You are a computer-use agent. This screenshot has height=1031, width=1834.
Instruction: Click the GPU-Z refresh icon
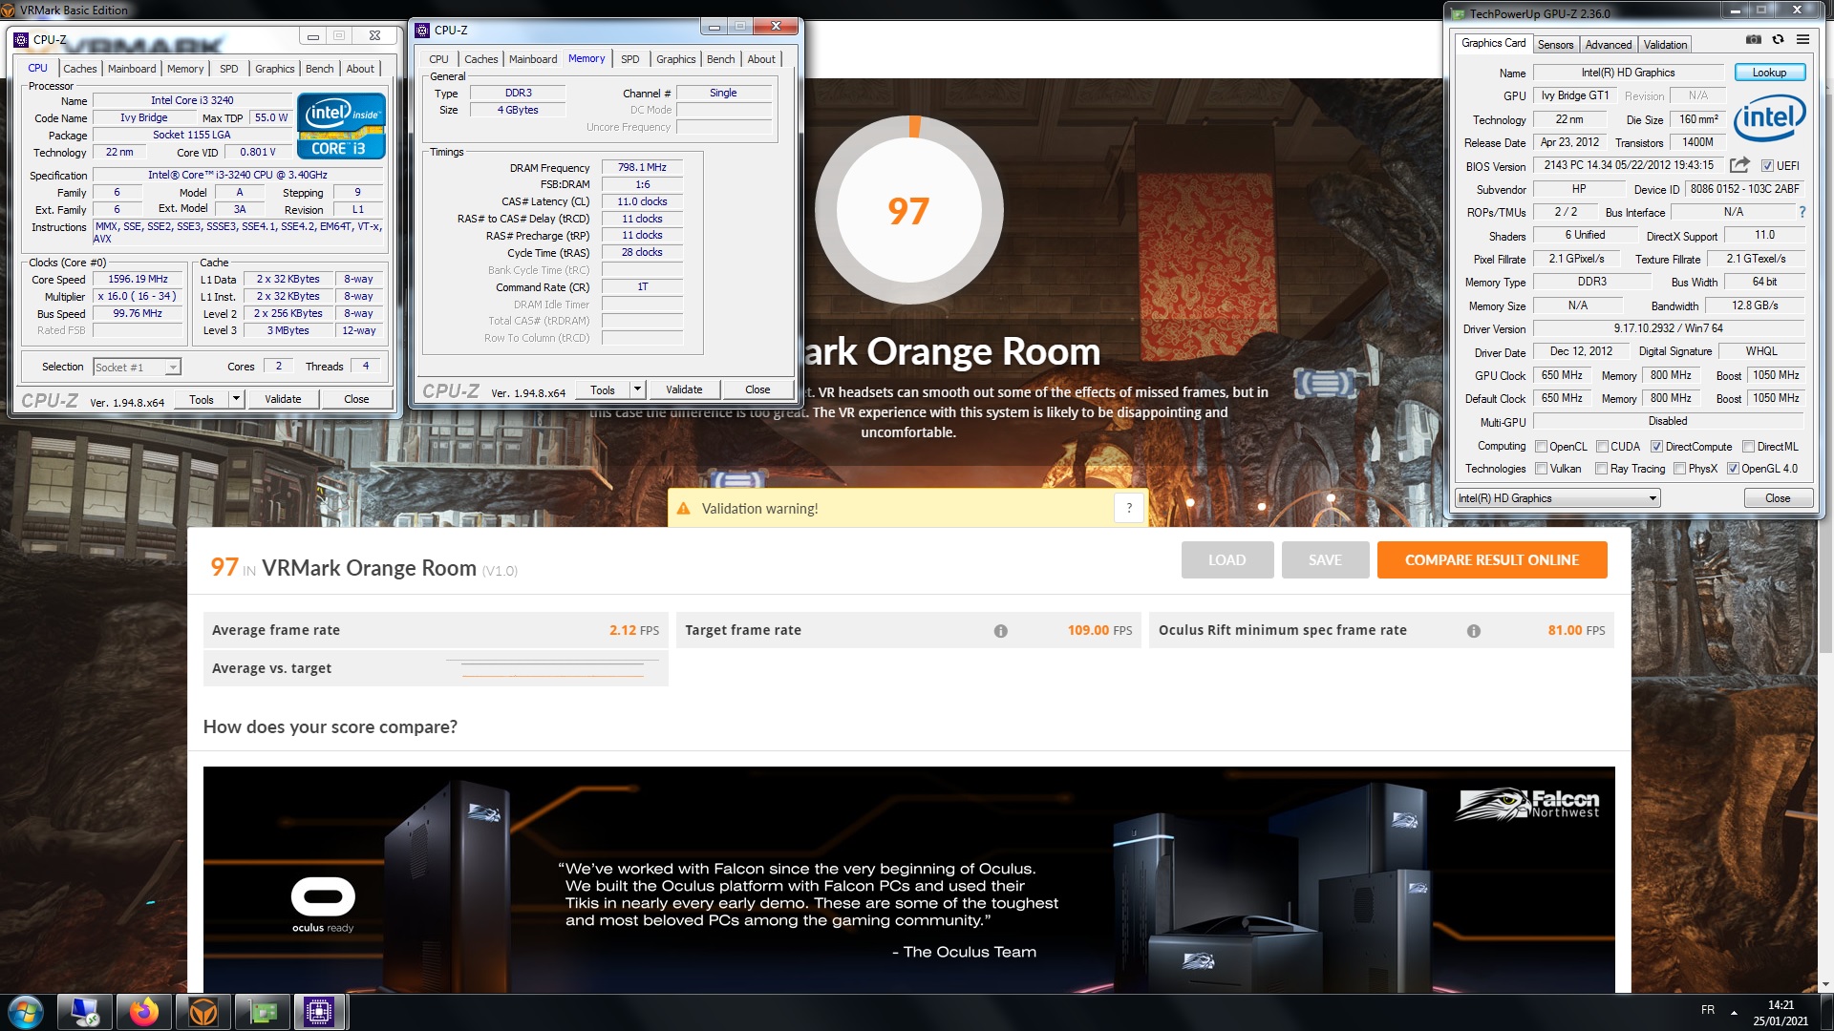point(1778,40)
